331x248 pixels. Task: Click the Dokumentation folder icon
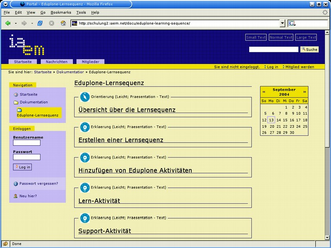(x=16, y=102)
